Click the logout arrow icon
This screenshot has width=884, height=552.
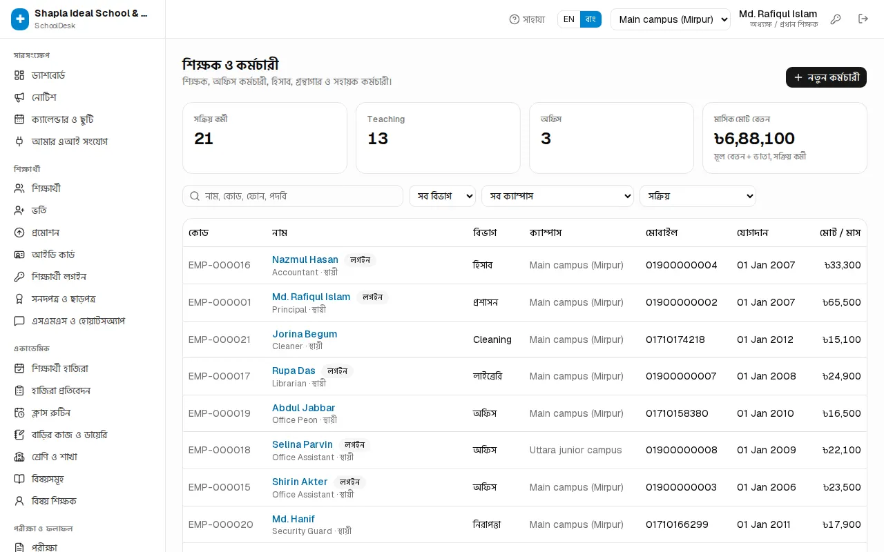863,19
